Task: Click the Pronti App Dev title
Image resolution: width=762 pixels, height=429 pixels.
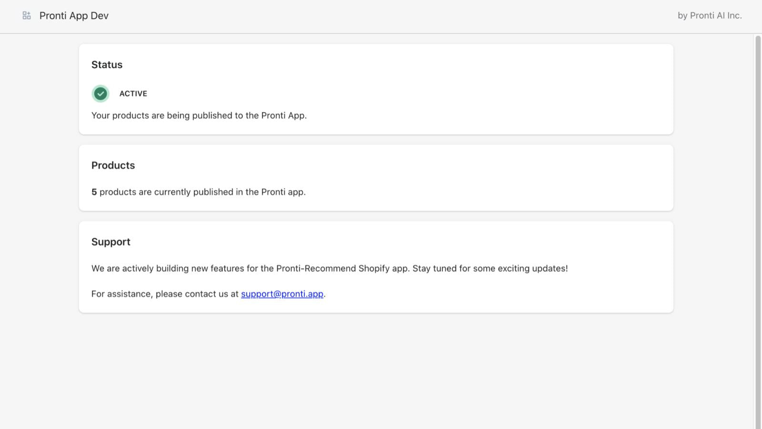Action: point(74,16)
